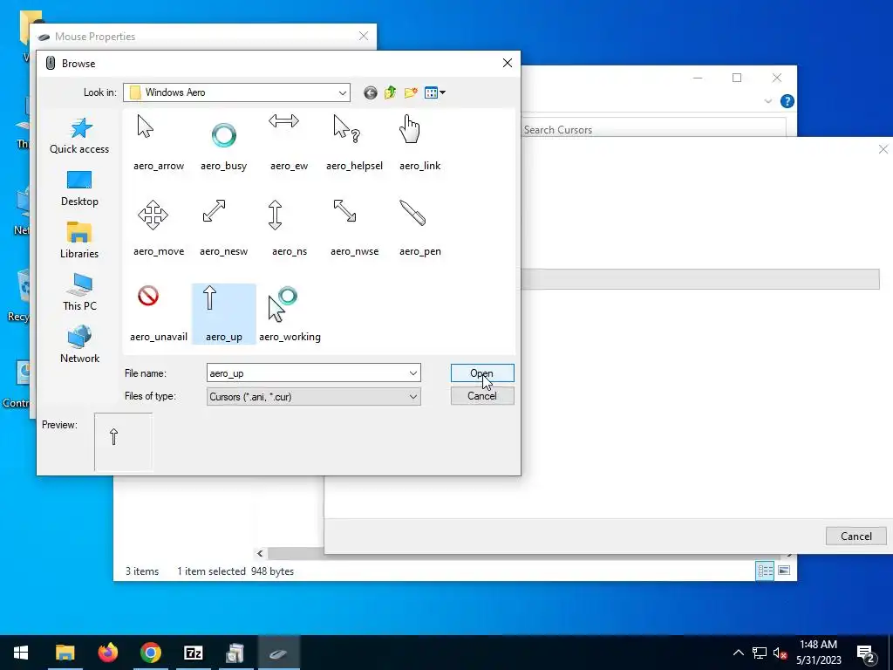This screenshot has width=893, height=670.
Task: Expand the Files of type dropdown
Action: point(412,397)
